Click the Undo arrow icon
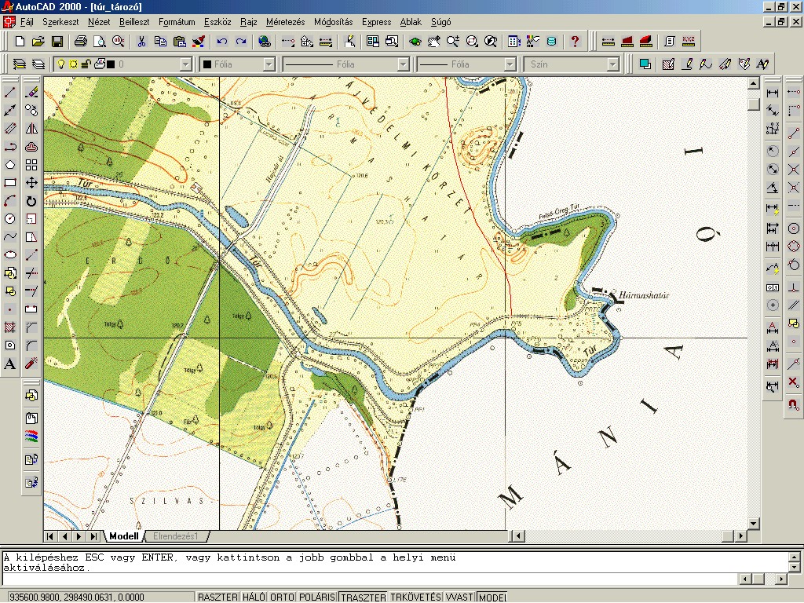Image resolution: width=804 pixels, height=603 pixels. (x=222, y=41)
